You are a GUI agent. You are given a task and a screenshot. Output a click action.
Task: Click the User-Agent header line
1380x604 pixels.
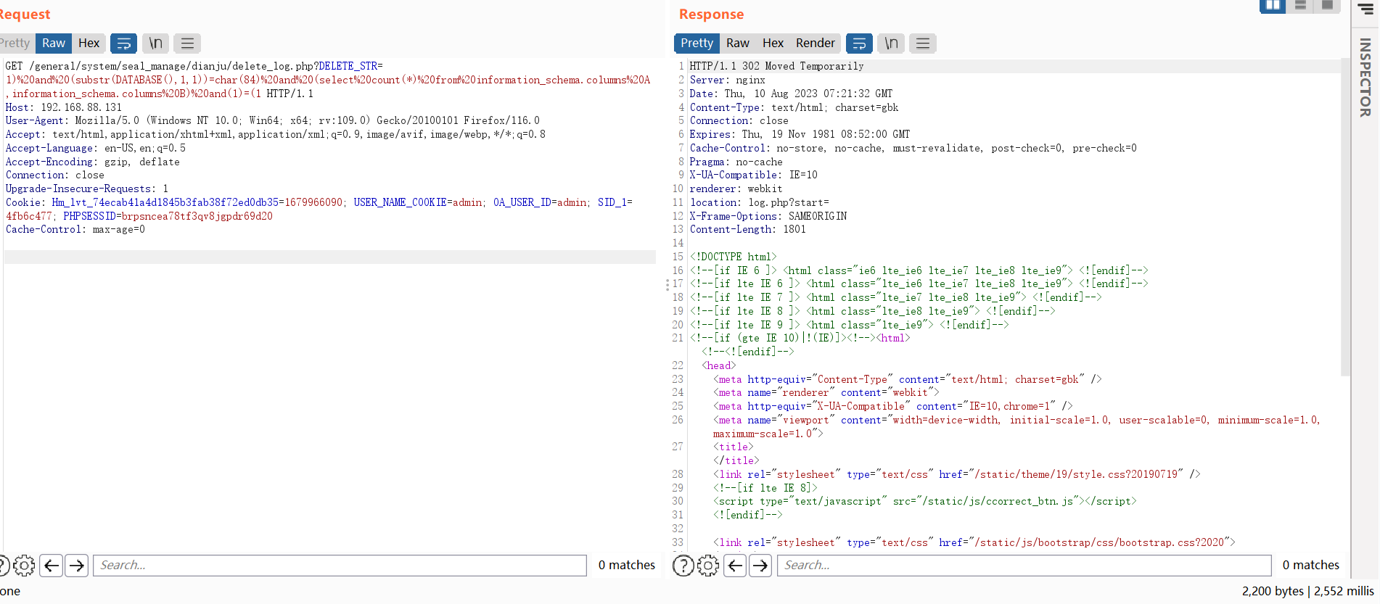tap(273, 120)
